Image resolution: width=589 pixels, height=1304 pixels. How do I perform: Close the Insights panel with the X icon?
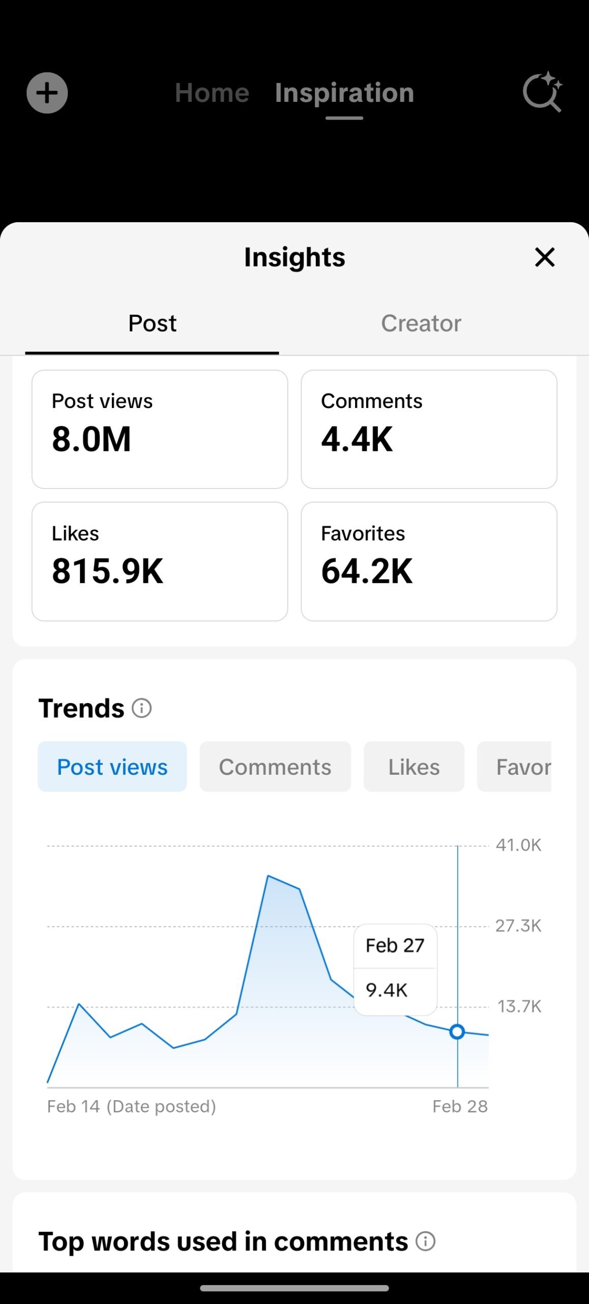click(545, 258)
